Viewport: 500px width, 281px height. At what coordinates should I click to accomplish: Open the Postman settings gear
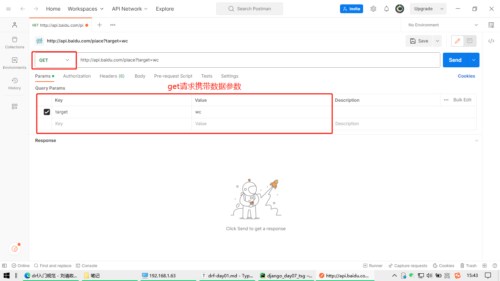373,9
